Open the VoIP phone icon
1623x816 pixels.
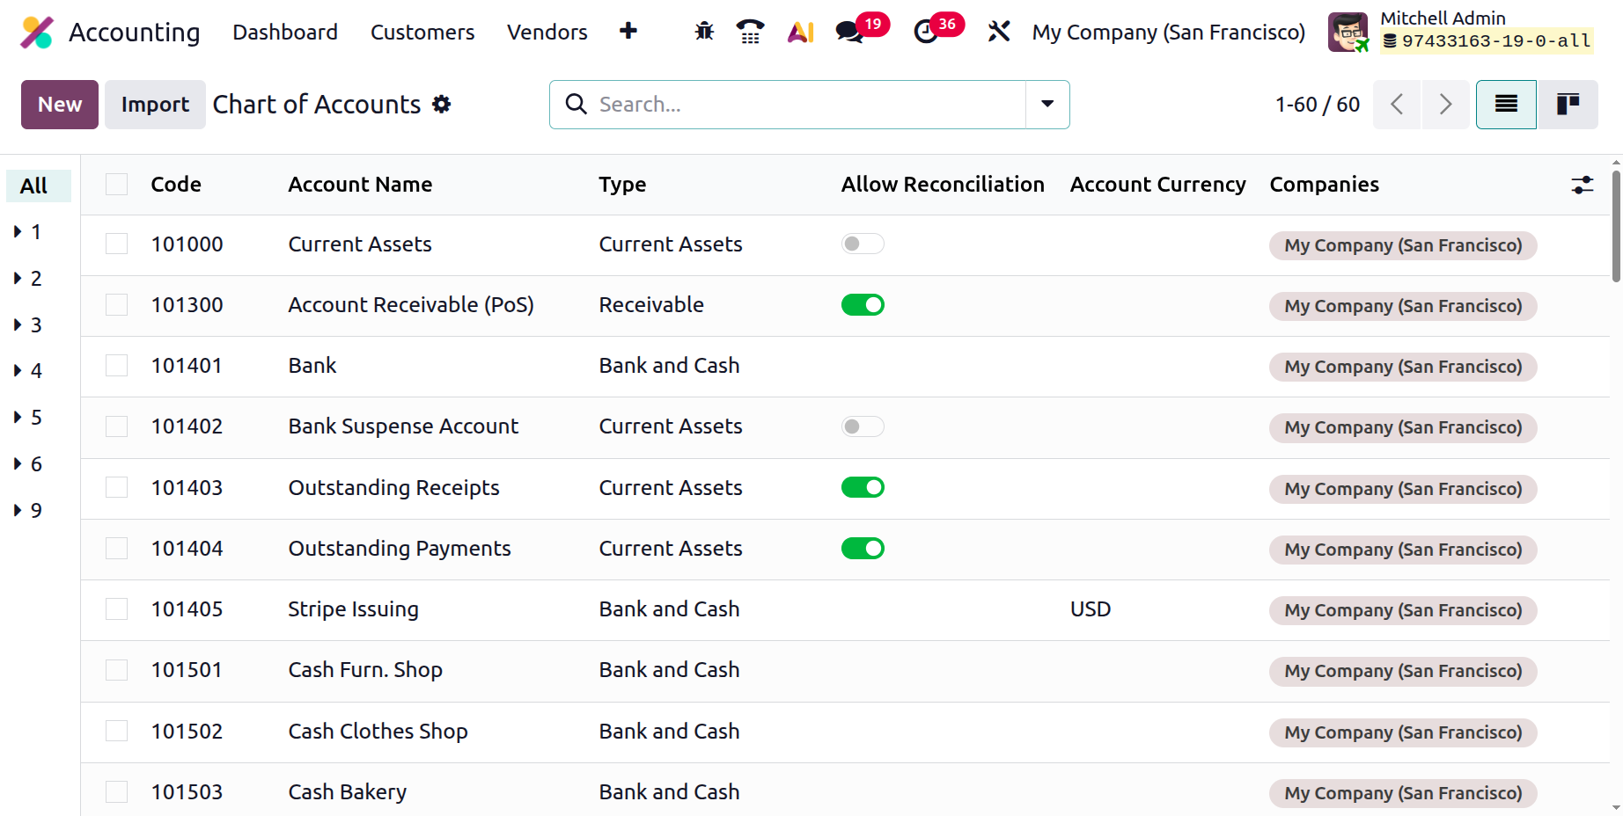(x=750, y=33)
